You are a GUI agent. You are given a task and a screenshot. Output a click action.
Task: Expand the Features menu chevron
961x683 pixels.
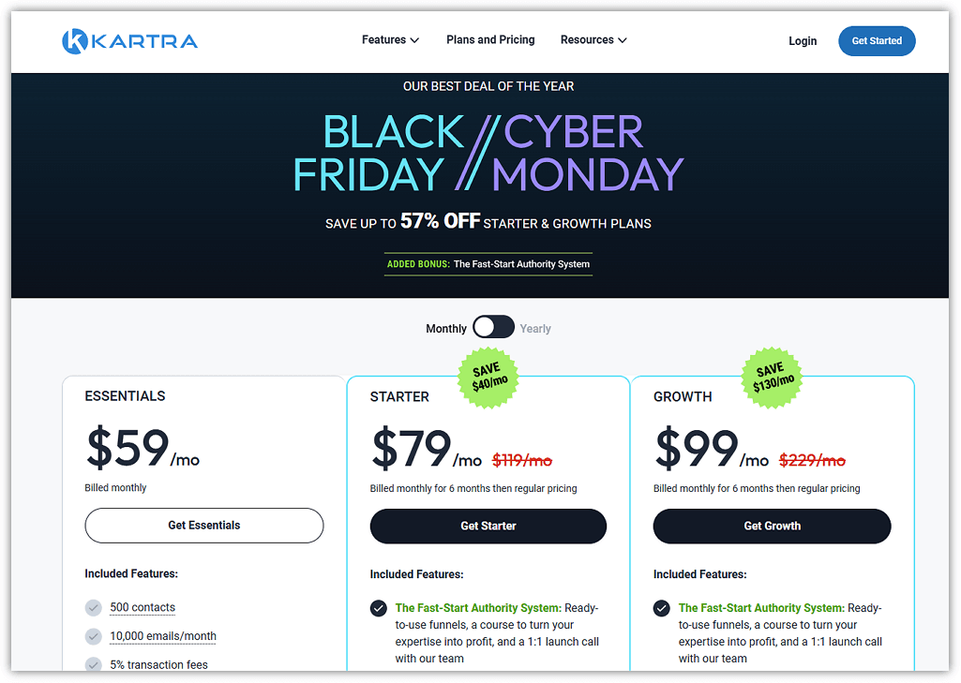pos(415,41)
